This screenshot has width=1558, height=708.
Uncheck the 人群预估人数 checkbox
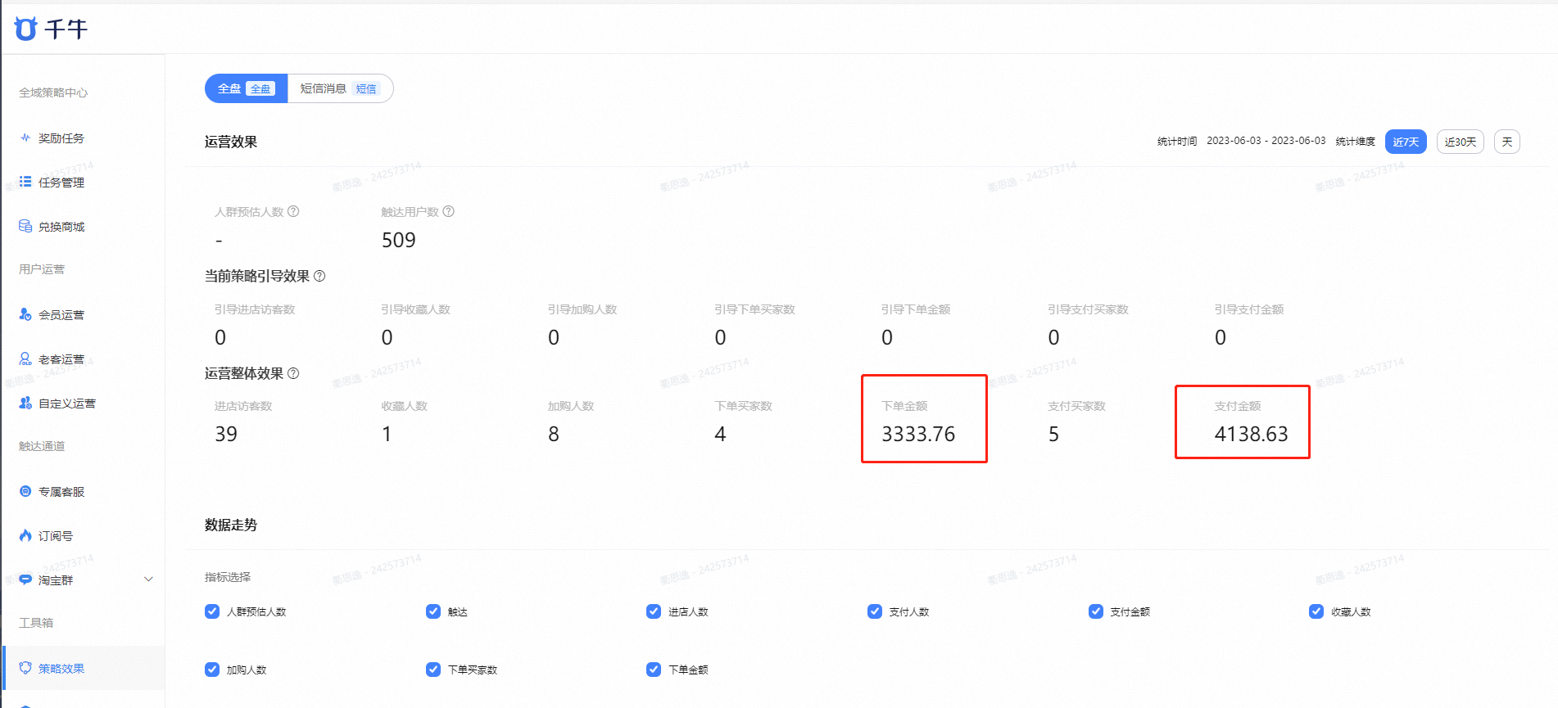212,611
